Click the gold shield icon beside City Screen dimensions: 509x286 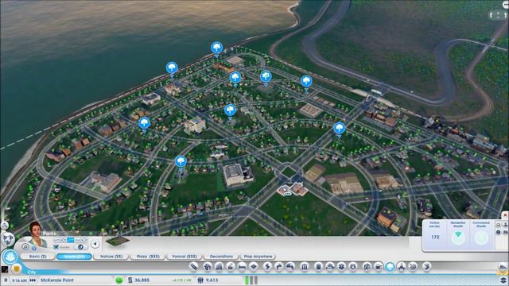[16, 269]
